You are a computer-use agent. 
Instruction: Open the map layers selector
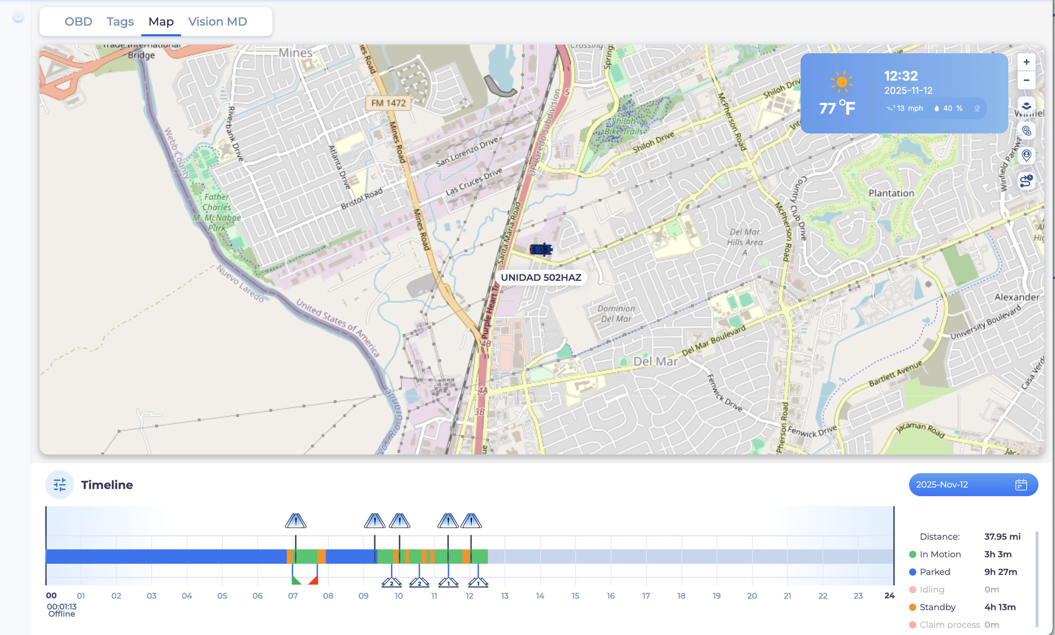click(x=1026, y=106)
